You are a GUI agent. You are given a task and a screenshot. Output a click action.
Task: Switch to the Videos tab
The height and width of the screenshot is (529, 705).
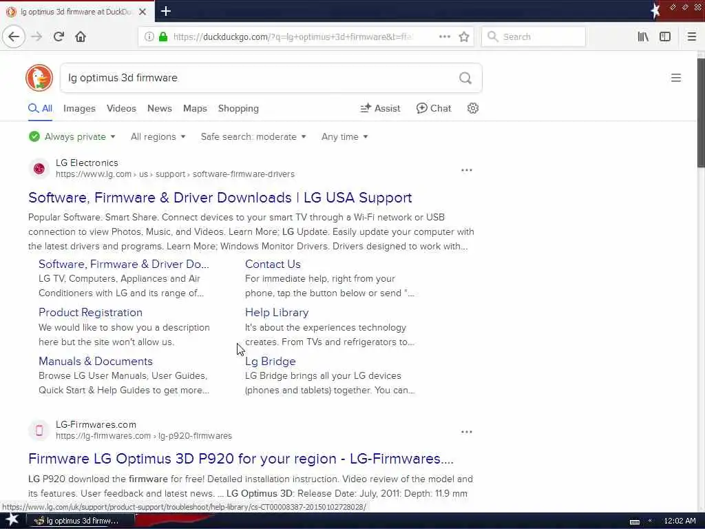pyautogui.click(x=121, y=108)
